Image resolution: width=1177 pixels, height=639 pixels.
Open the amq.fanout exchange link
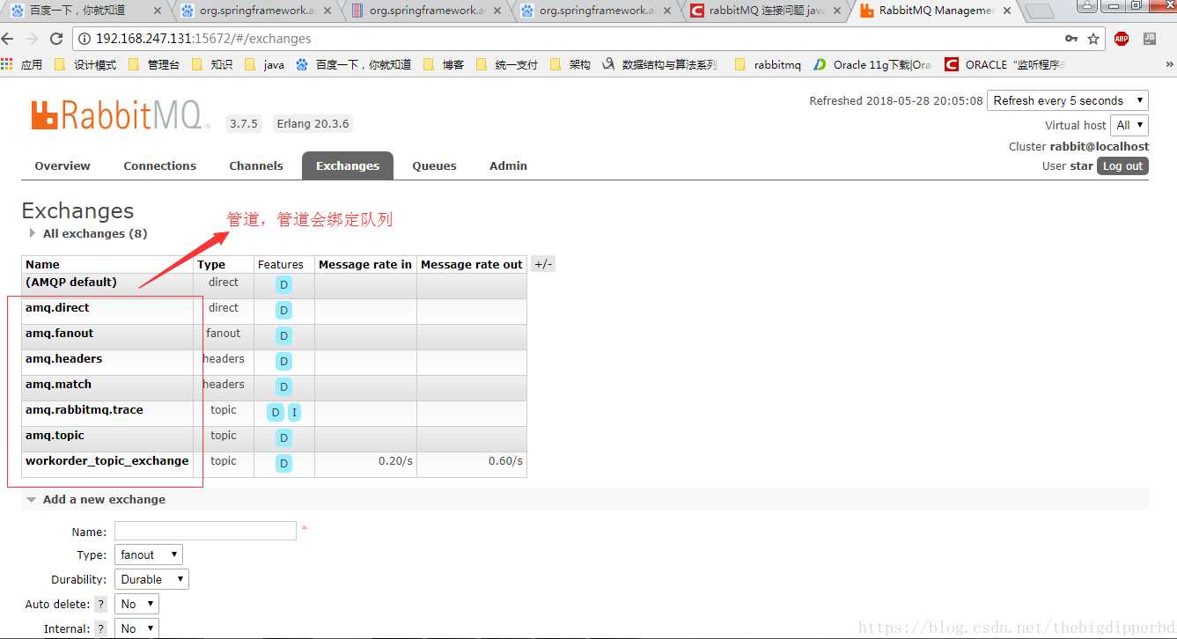coord(59,334)
